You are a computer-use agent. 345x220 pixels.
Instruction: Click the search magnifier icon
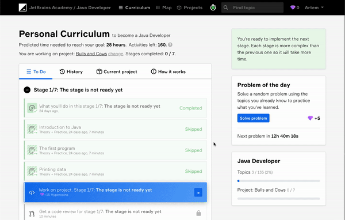click(226, 7)
